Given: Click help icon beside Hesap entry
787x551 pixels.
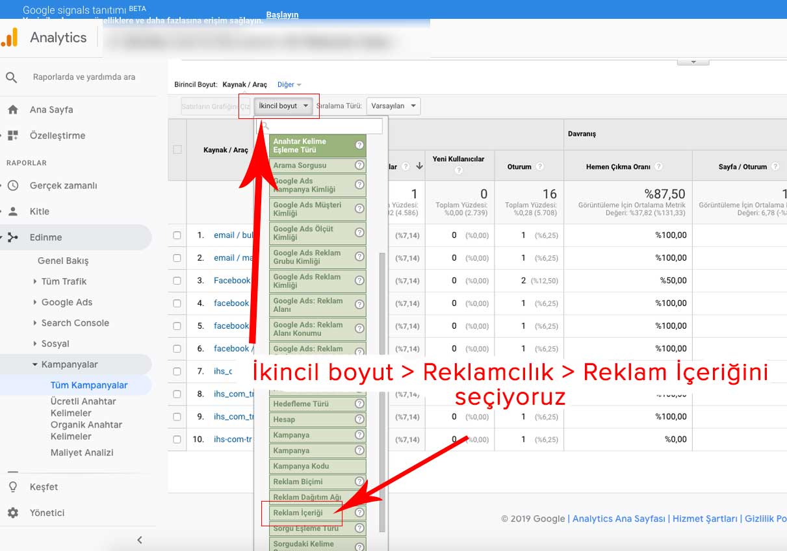Looking at the screenshot, I should click(x=359, y=419).
